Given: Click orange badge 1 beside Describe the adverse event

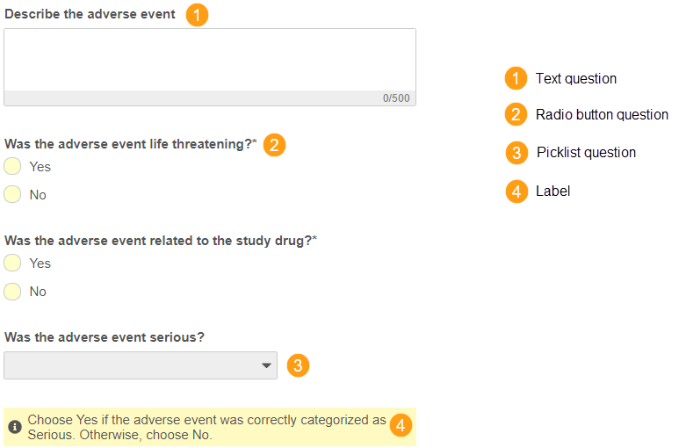Looking at the screenshot, I should tap(198, 15).
